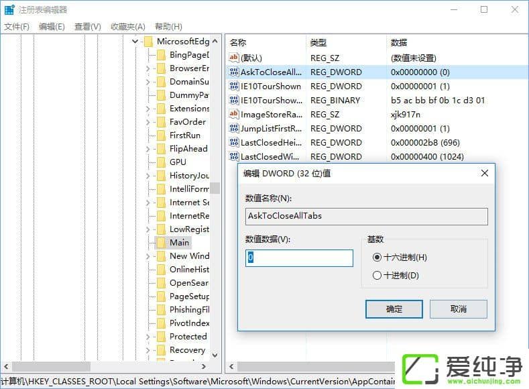Click the DWORD icon of AskToCloseAll... value

234,72
